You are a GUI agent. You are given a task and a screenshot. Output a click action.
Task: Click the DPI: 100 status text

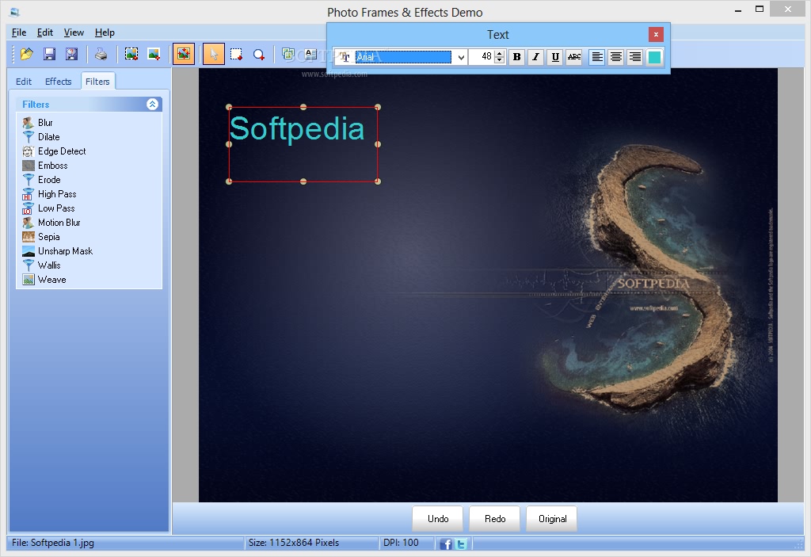[x=401, y=543]
